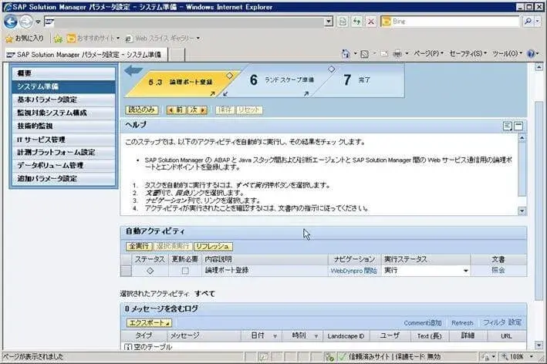Click the 読込のみ button
The width and height of the screenshot is (547, 364).
(142, 110)
